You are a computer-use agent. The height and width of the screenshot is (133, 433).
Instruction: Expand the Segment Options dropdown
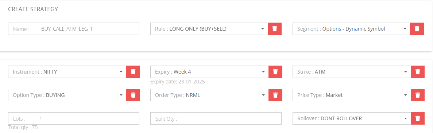352,29
